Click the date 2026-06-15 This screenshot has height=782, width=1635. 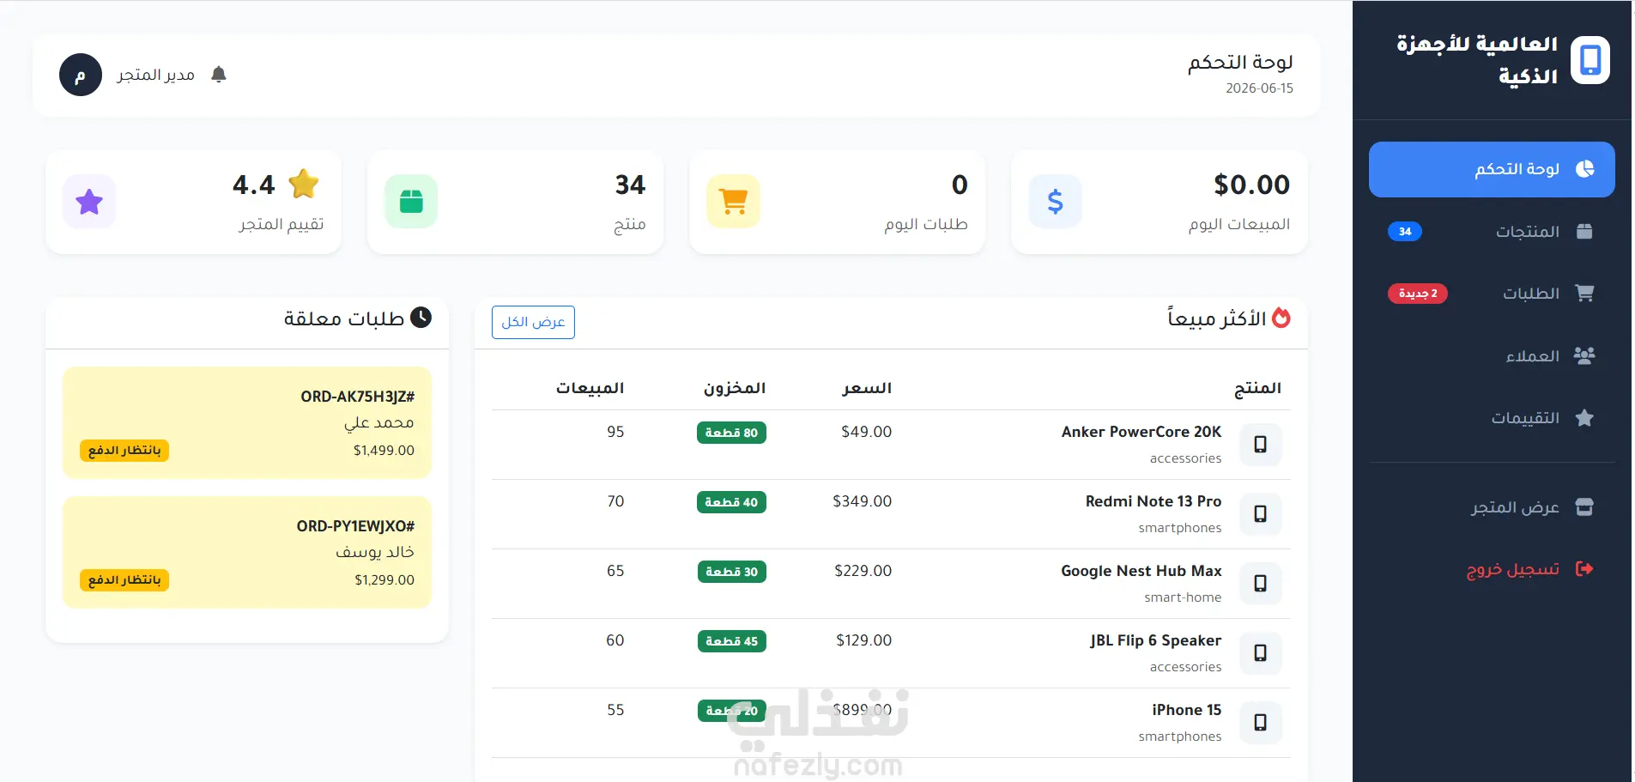[1259, 88]
